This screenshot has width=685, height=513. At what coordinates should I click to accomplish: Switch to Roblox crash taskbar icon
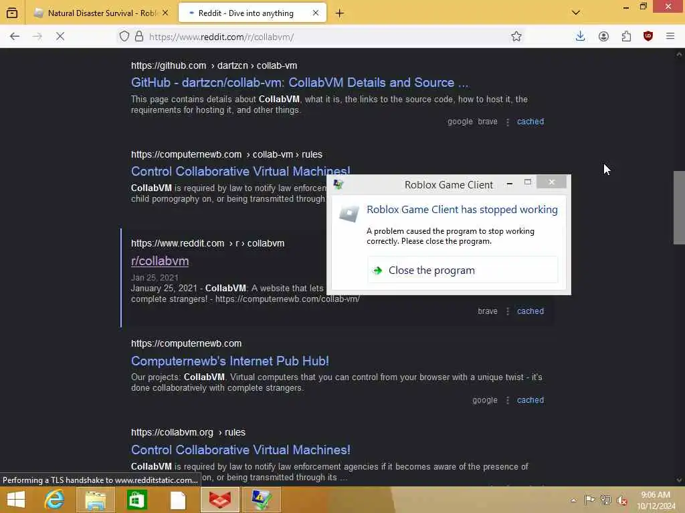(x=262, y=500)
